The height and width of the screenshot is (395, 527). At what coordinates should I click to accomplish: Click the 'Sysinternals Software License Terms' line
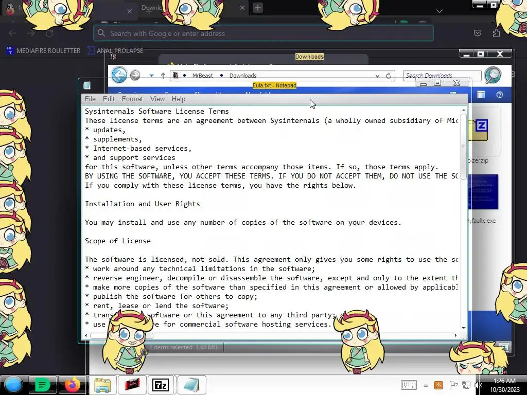click(x=156, y=111)
